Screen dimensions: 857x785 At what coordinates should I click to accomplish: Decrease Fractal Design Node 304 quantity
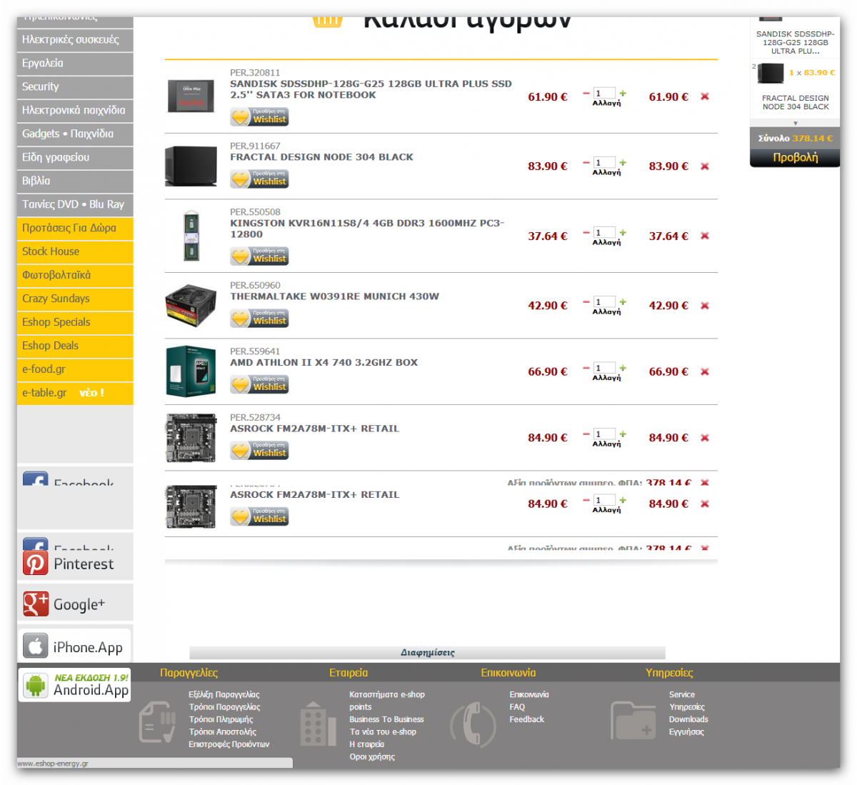point(586,162)
